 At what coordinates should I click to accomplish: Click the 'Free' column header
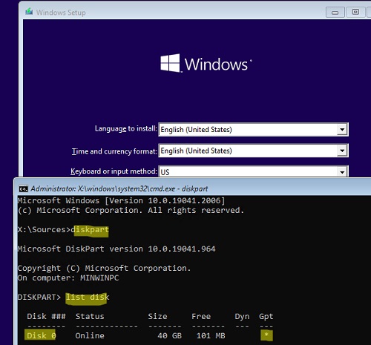[x=201, y=316]
